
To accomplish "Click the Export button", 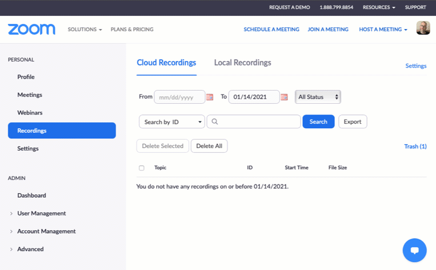I will click(353, 122).
